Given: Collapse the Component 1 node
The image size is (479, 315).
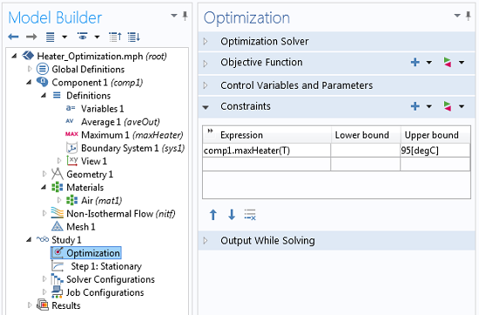Looking at the screenshot, I should [x=29, y=82].
